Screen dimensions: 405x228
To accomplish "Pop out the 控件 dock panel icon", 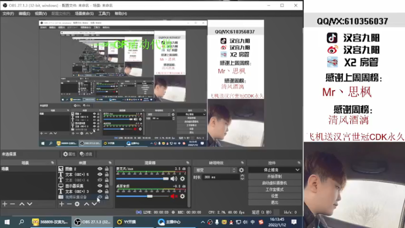I will 299,163.
